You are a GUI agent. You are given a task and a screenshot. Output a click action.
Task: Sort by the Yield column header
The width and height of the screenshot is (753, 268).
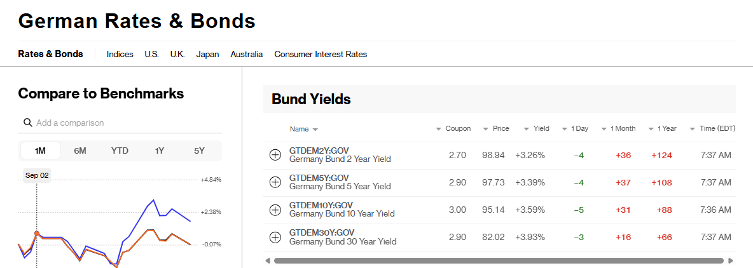click(x=536, y=128)
